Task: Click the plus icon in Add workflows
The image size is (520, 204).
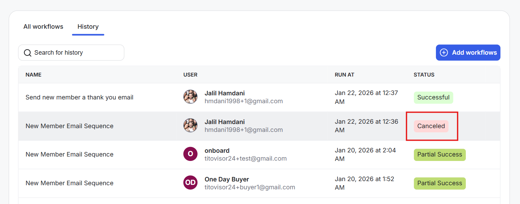Action: coord(444,53)
